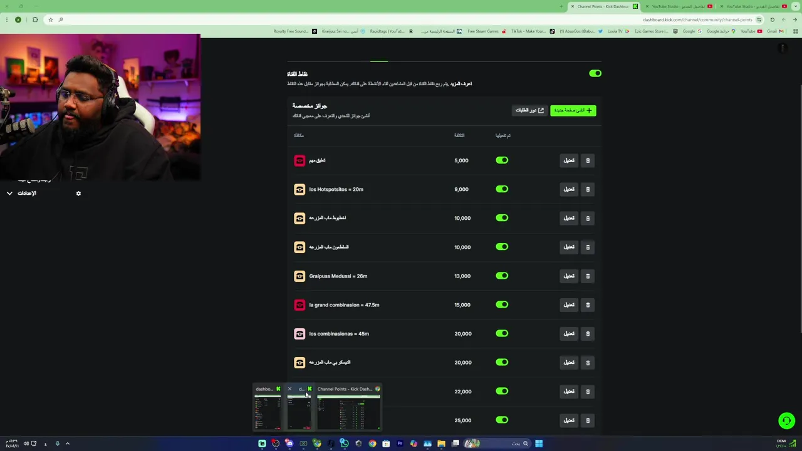Open the new tab plus button

561,6
